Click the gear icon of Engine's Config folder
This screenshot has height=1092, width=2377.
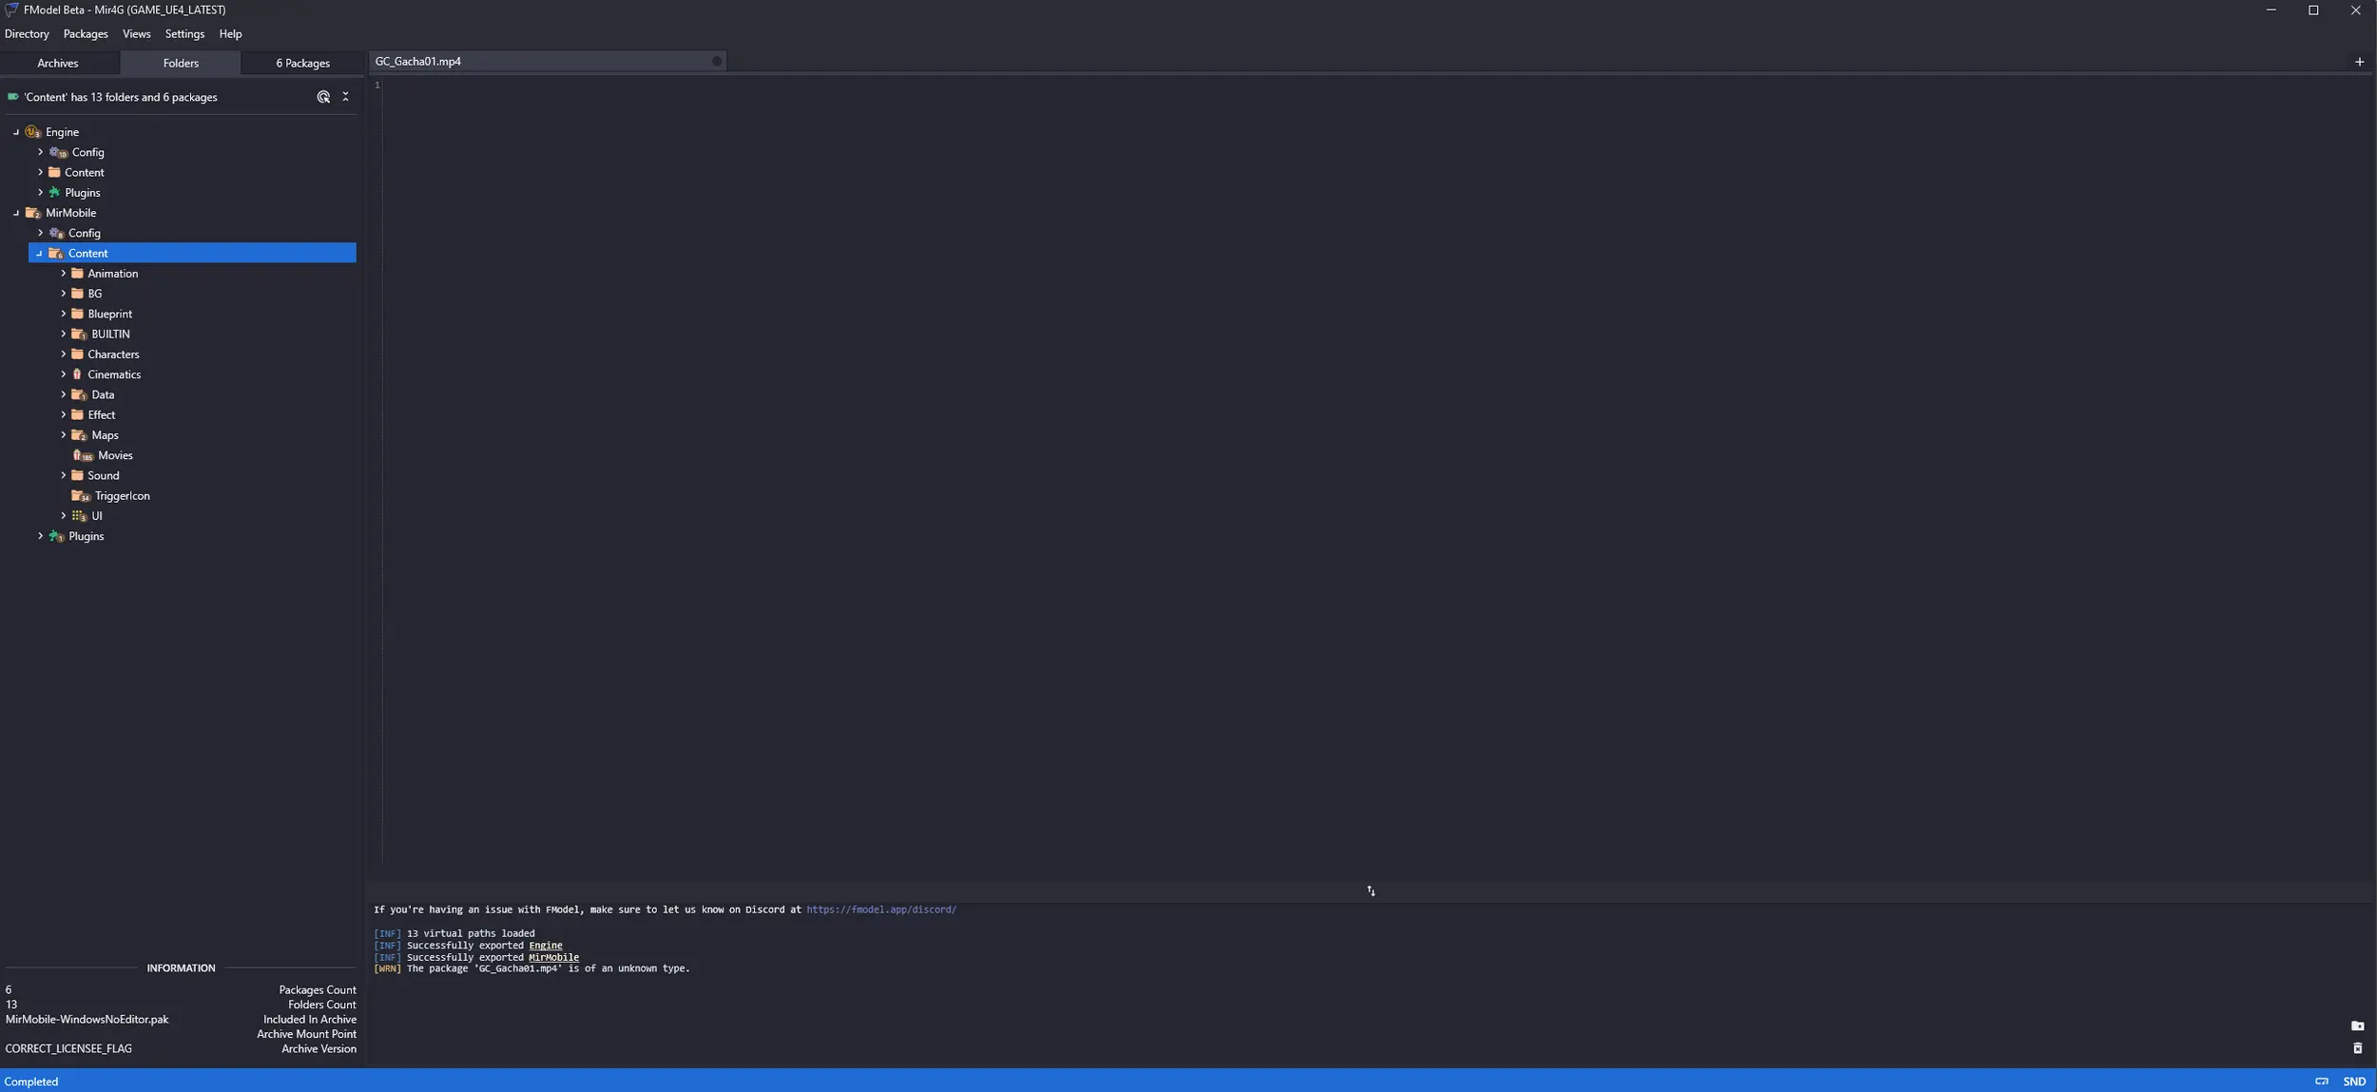click(x=58, y=152)
